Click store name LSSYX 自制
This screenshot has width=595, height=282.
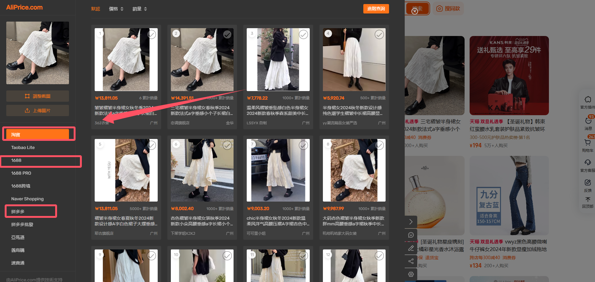pos(257,123)
